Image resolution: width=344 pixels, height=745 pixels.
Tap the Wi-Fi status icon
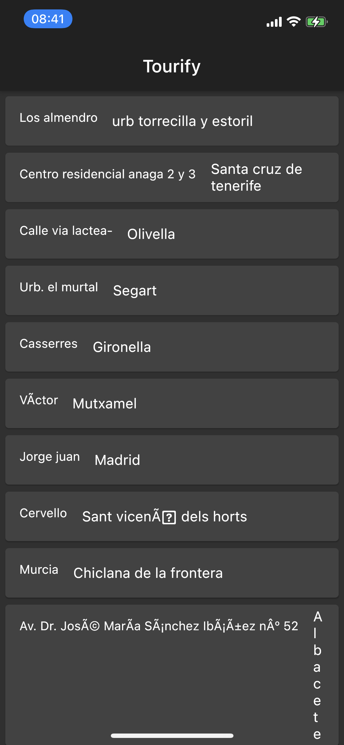pyautogui.click(x=293, y=21)
